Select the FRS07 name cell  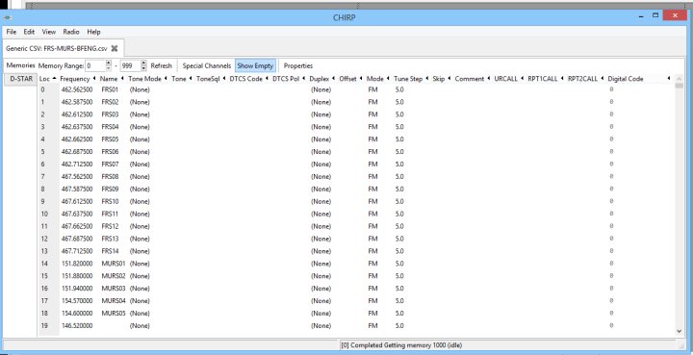click(110, 165)
